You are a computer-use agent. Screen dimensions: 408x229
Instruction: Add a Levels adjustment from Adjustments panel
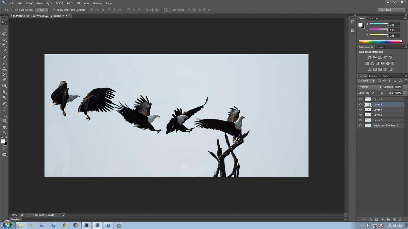pyautogui.click(x=375, y=57)
